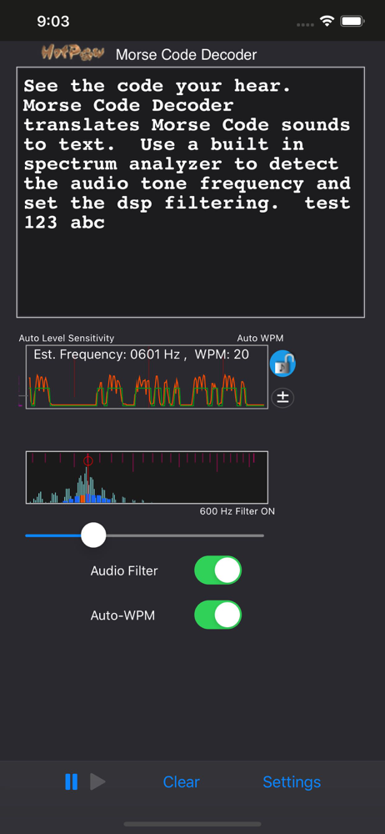Pause decoding with the pause icon
The width and height of the screenshot is (385, 834).
72,781
